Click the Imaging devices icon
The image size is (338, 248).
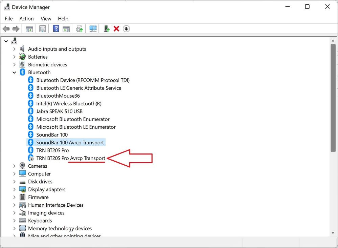click(x=22, y=213)
